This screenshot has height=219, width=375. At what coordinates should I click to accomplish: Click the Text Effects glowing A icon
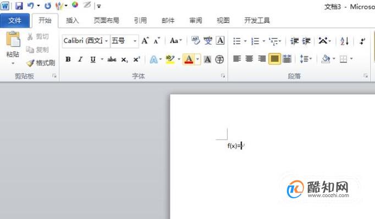tap(154, 59)
